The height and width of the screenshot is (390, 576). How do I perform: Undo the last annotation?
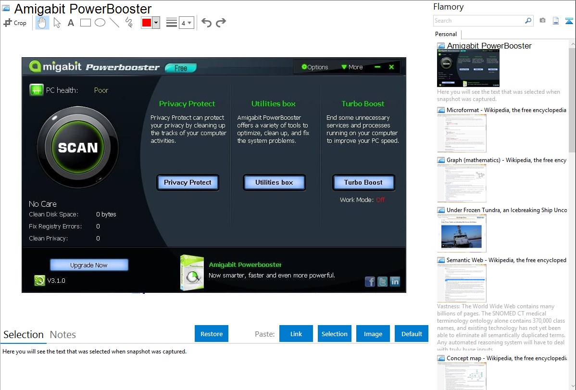(x=206, y=23)
